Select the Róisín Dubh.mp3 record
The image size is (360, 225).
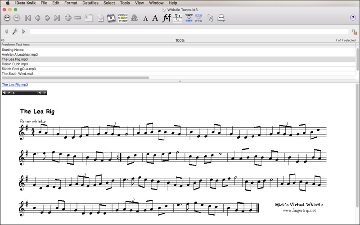tap(178, 64)
